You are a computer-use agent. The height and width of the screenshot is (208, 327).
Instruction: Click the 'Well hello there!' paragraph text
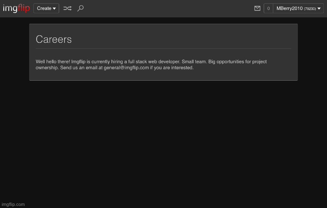point(151,64)
